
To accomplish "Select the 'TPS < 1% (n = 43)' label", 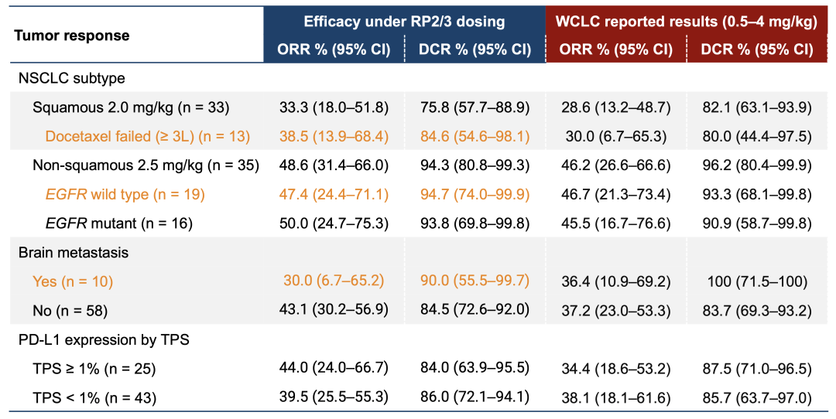I will pos(94,398).
